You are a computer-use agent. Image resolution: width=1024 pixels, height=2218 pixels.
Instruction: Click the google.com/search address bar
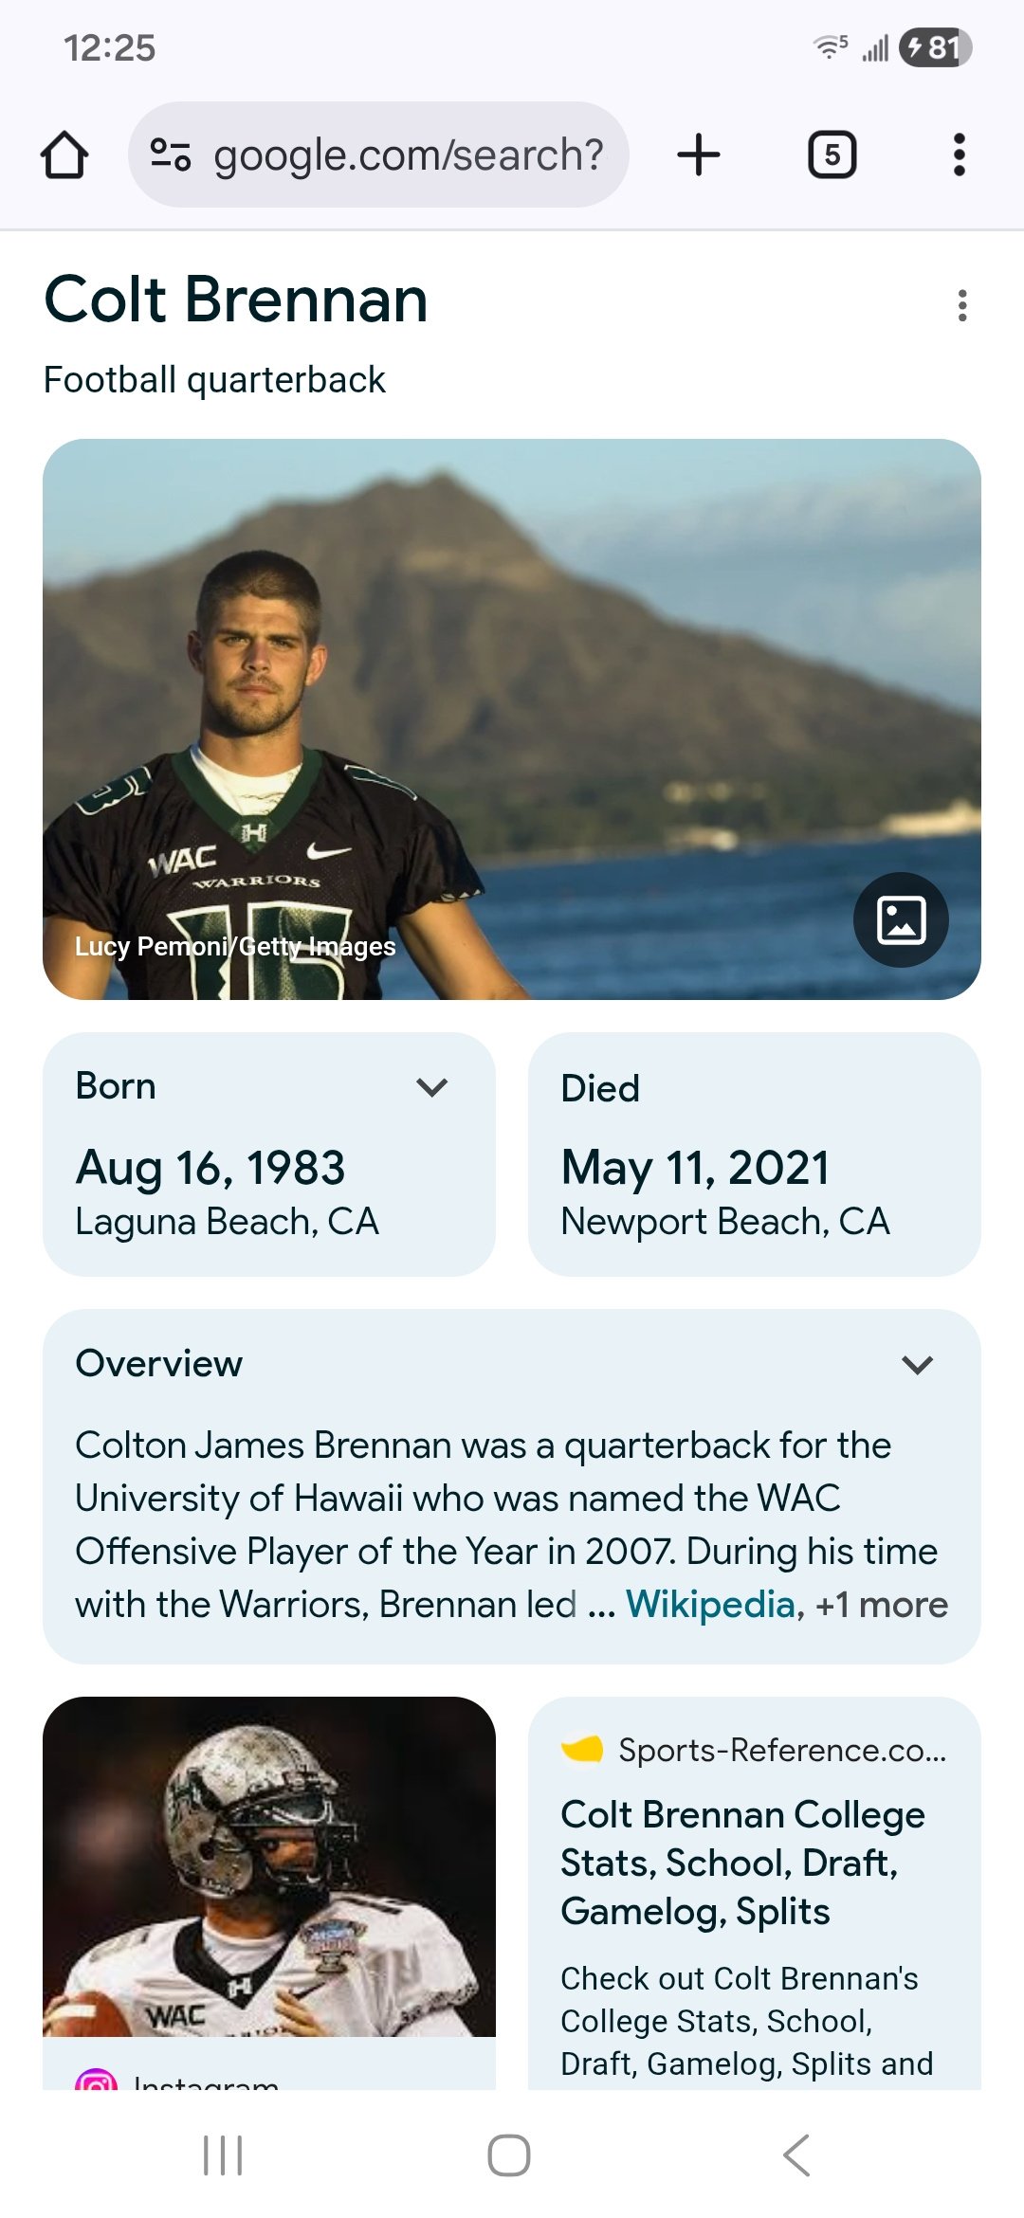(x=408, y=155)
